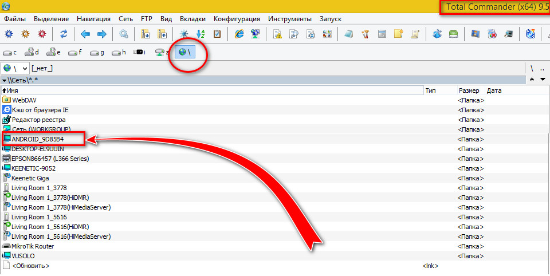This screenshot has height=276, width=550.
Task: Switch to thumbnails view icon
Action: tap(327, 34)
